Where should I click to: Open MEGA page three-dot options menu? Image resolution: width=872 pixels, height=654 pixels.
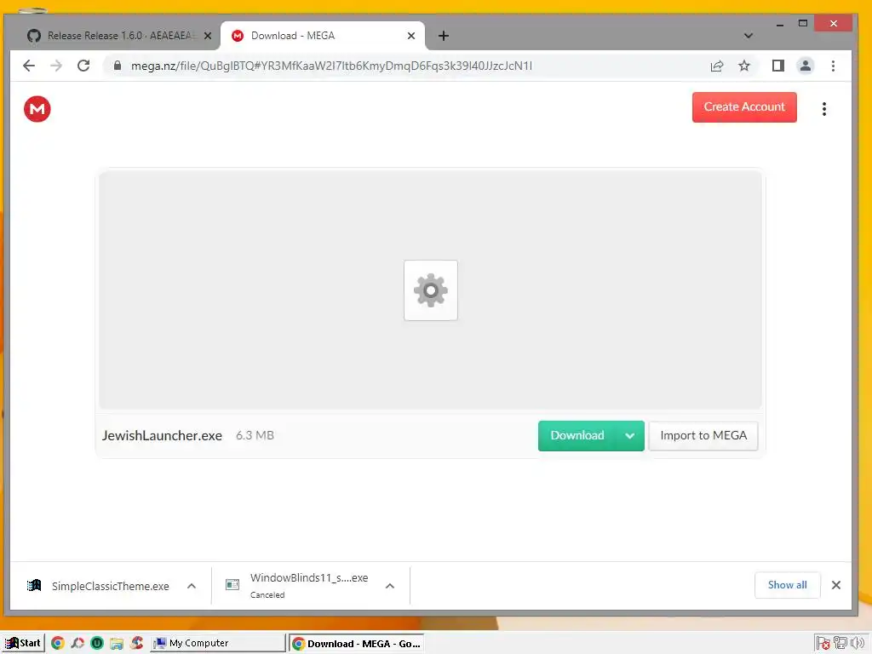coord(824,108)
